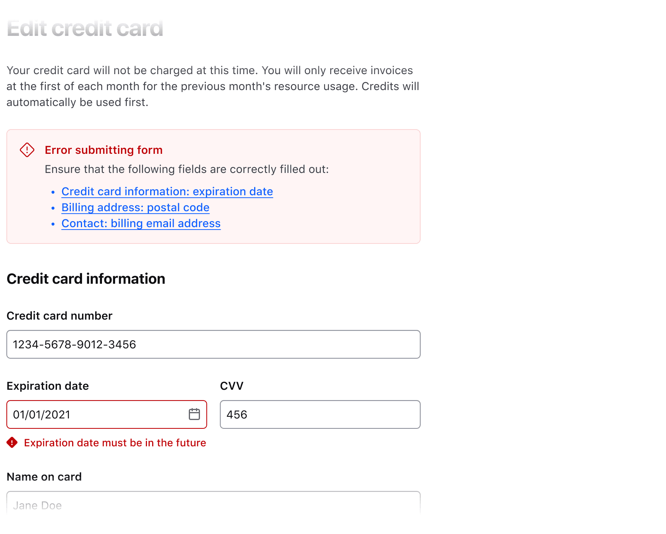The image size is (666, 534).
Task: Select the credit card number input field
Action: 213,344
